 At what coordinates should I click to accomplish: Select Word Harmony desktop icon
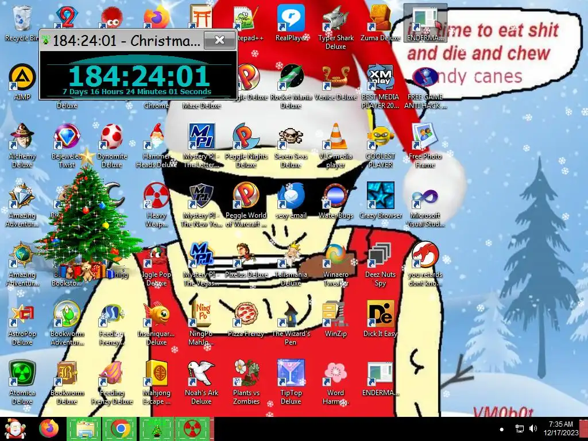tap(335, 382)
